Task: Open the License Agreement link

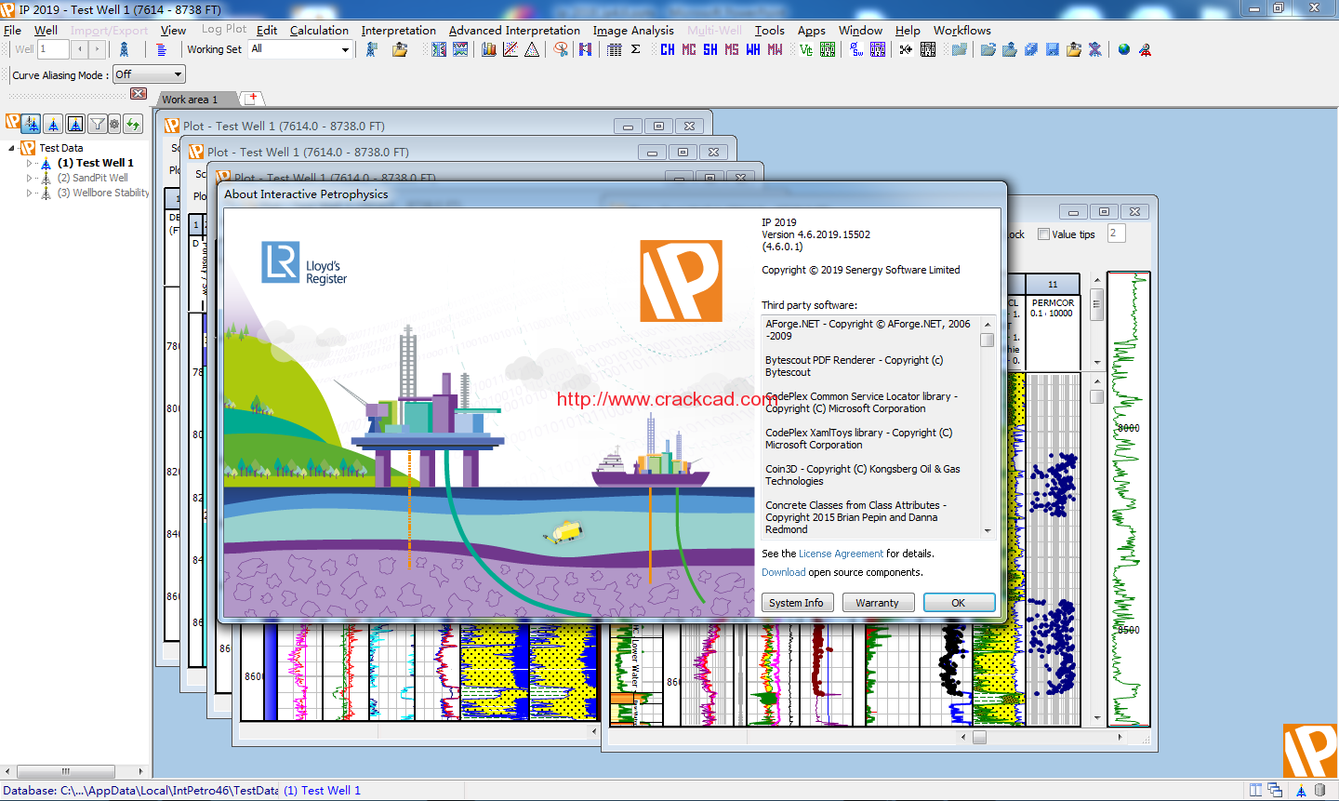Action: pyautogui.click(x=841, y=554)
